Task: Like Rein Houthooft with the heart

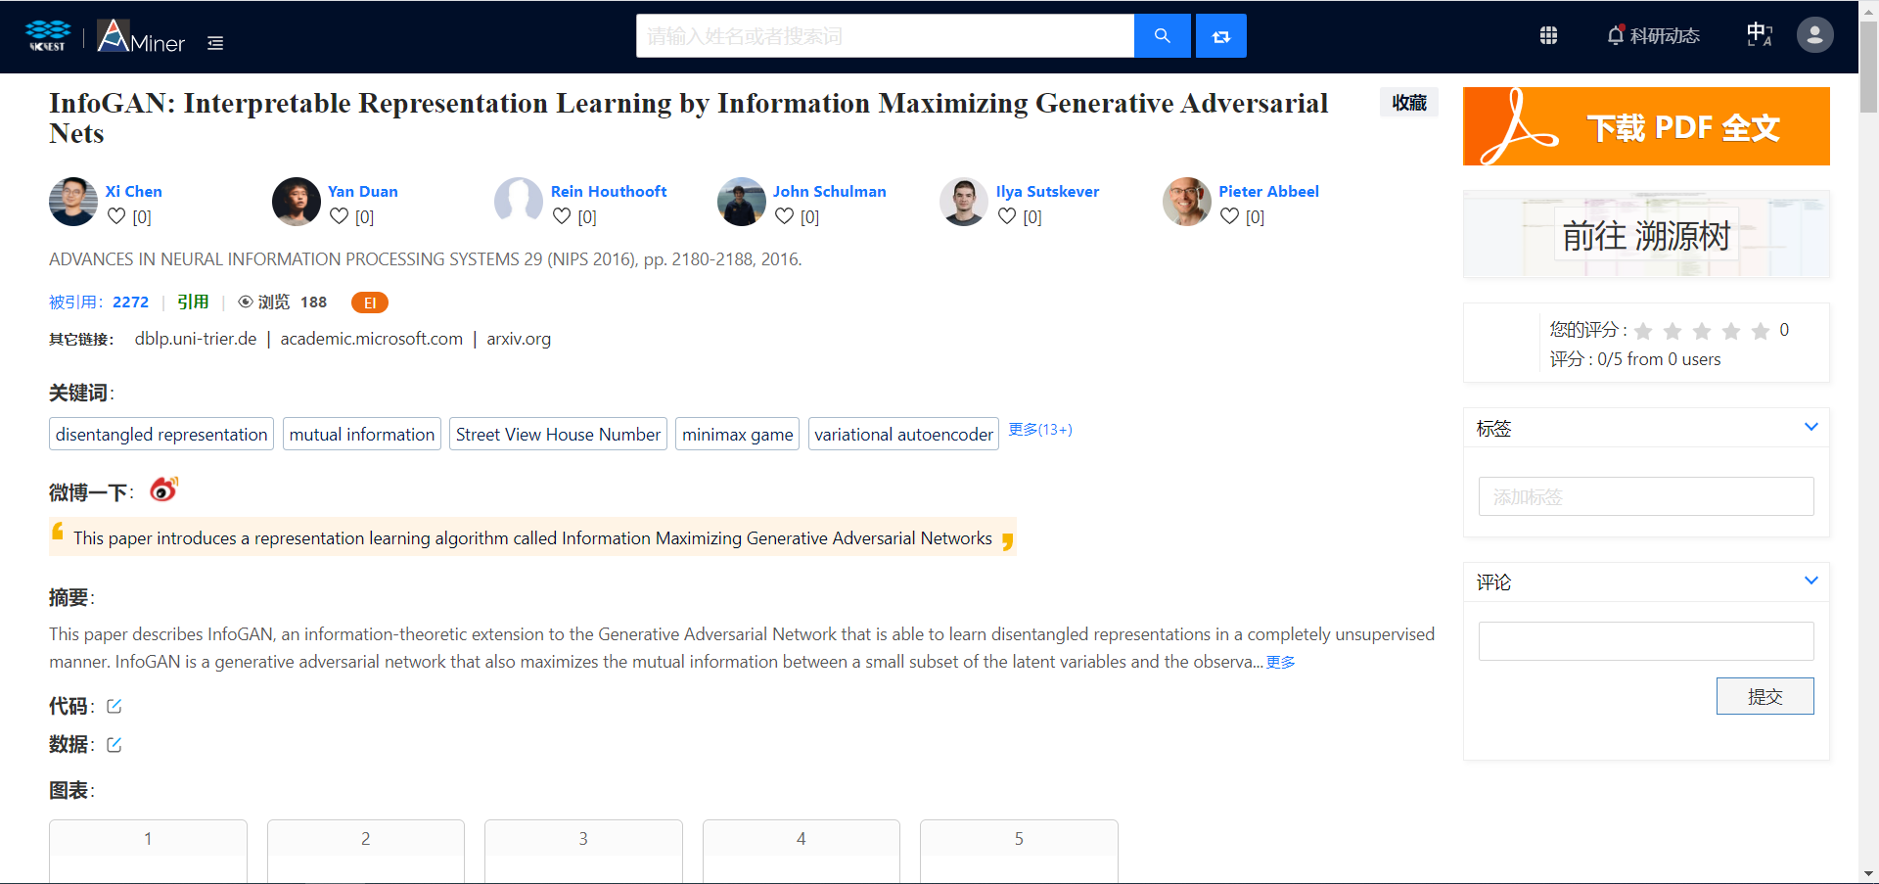Action: 562,215
